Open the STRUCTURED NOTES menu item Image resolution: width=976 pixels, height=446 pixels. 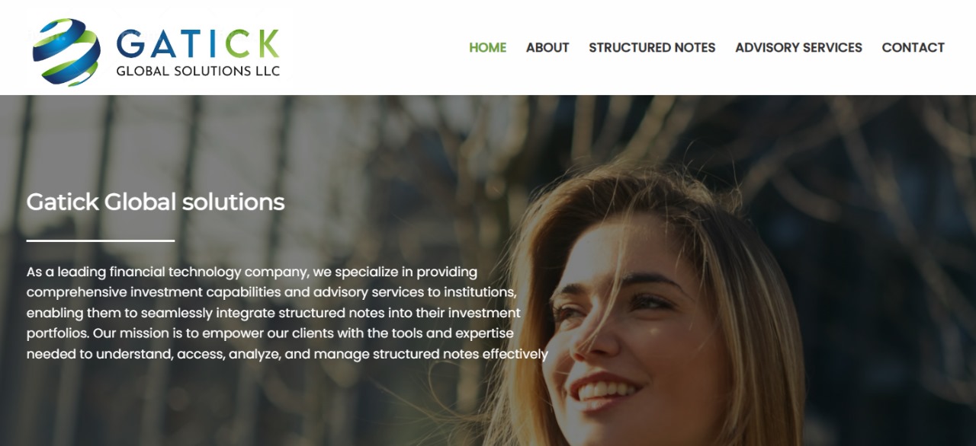(x=652, y=47)
